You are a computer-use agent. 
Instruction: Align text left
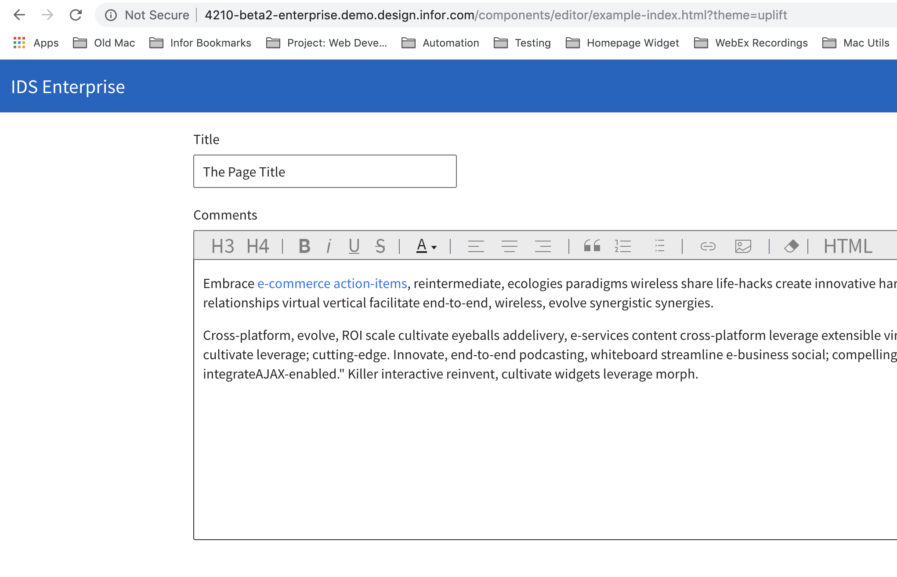[476, 246]
